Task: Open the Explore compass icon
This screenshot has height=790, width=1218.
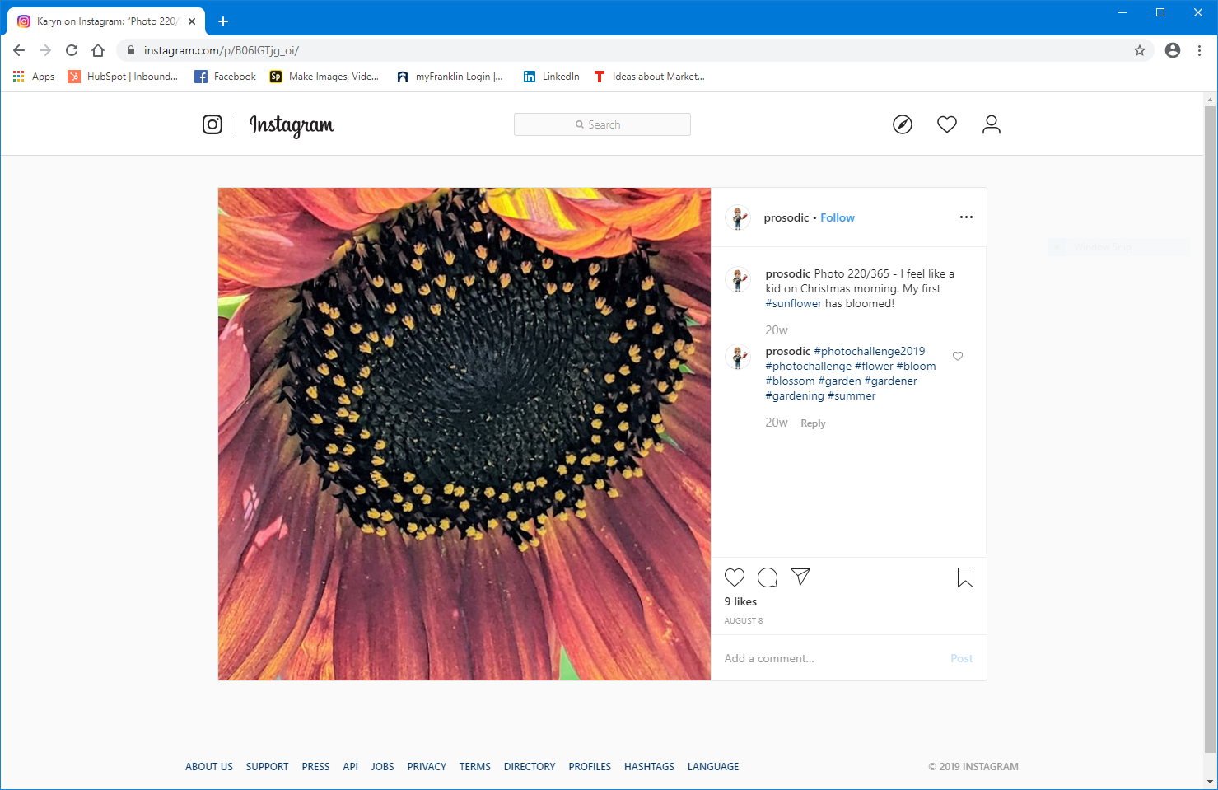Action: coord(903,124)
